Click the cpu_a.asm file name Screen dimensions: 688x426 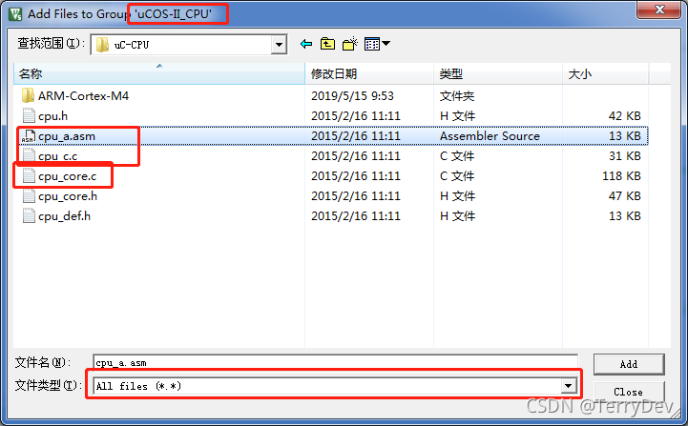[x=67, y=136]
